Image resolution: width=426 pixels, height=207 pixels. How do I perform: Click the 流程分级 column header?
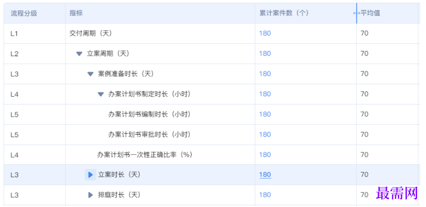point(24,13)
